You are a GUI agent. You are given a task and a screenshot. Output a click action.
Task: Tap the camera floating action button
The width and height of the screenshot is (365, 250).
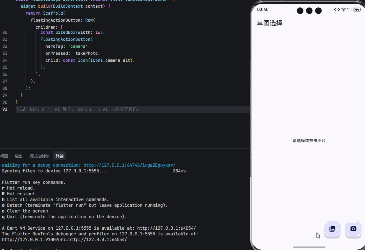[x=354, y=229]
